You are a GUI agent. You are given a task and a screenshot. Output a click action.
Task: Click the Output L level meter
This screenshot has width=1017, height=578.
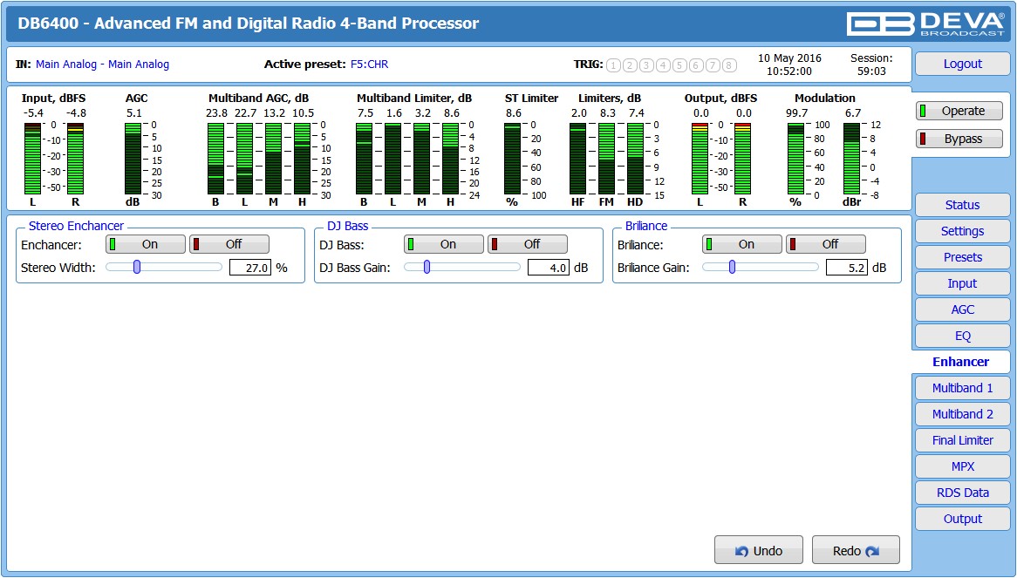[x=700, y=159]
